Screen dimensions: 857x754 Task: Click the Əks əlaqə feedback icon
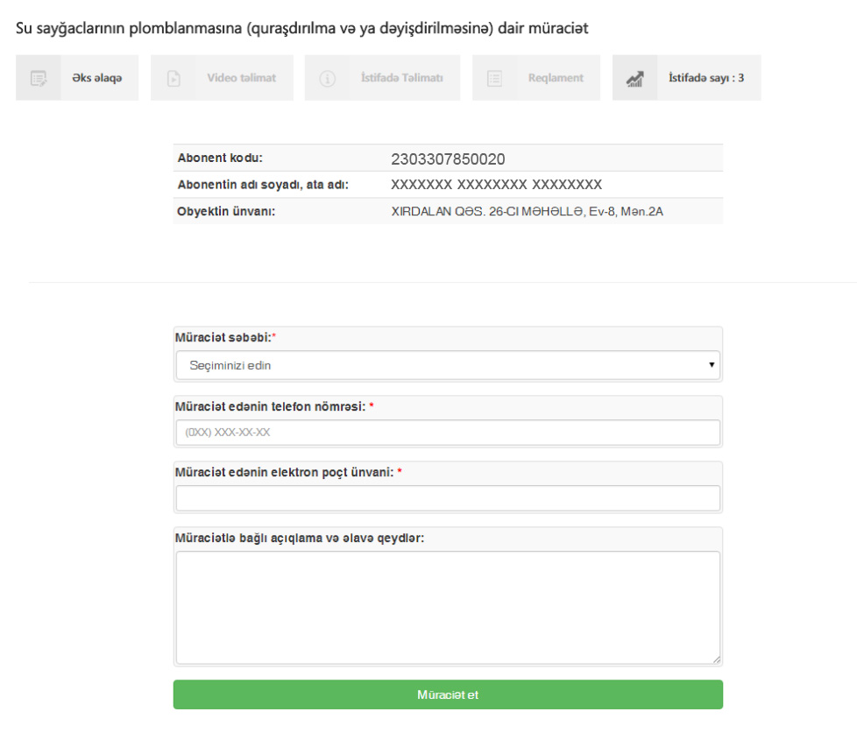[39, 78]
